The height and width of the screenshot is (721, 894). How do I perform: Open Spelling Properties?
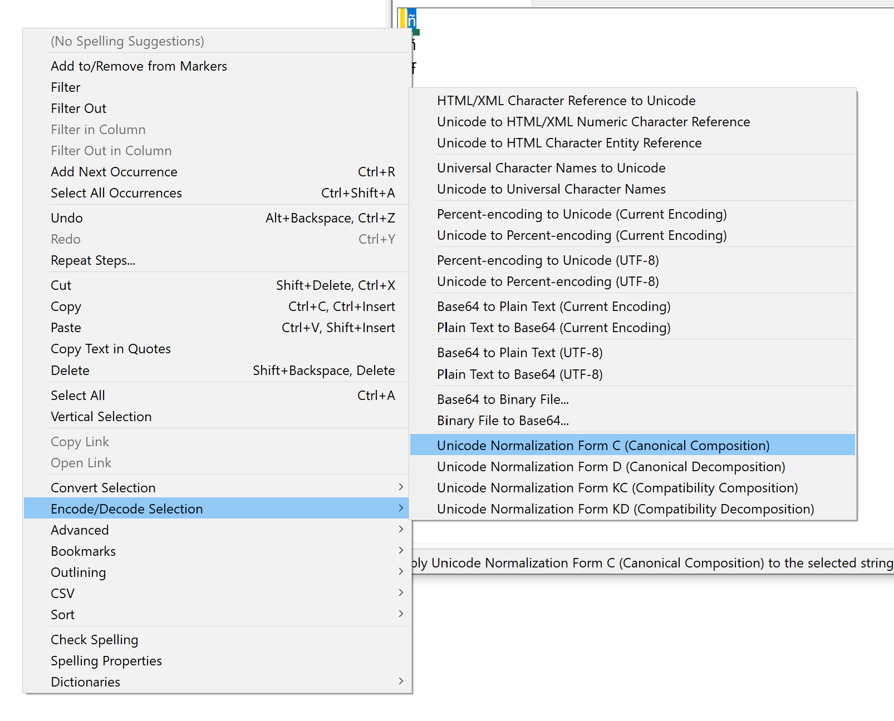(x=217, y=661)
